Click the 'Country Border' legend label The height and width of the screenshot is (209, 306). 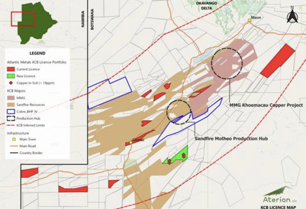click(31, 153)
